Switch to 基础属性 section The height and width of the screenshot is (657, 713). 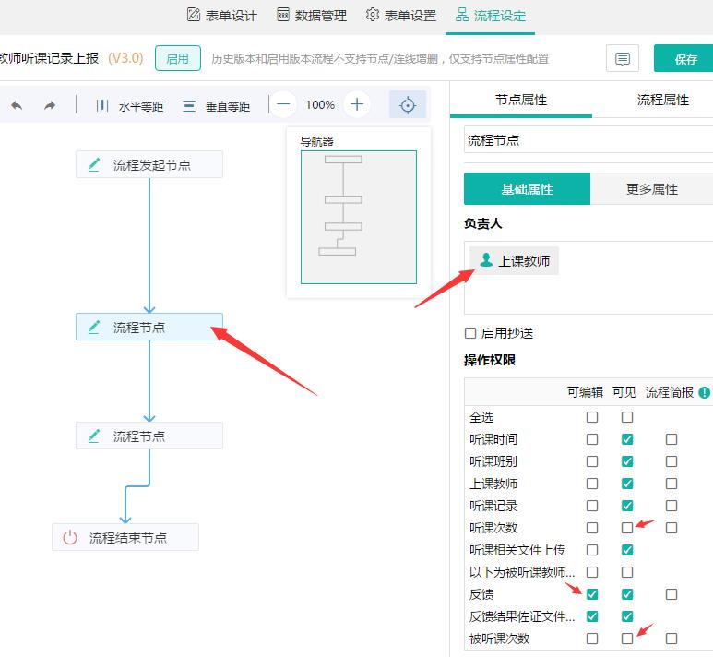click(x=527, y=189)
